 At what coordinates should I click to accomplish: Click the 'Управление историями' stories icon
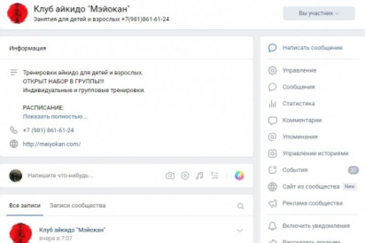(272, 153)
